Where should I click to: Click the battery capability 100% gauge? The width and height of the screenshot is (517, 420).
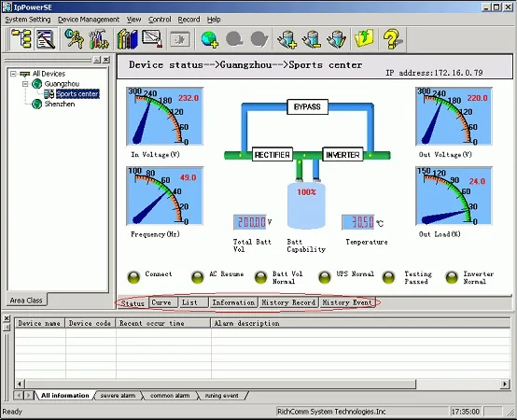[307, 205]
